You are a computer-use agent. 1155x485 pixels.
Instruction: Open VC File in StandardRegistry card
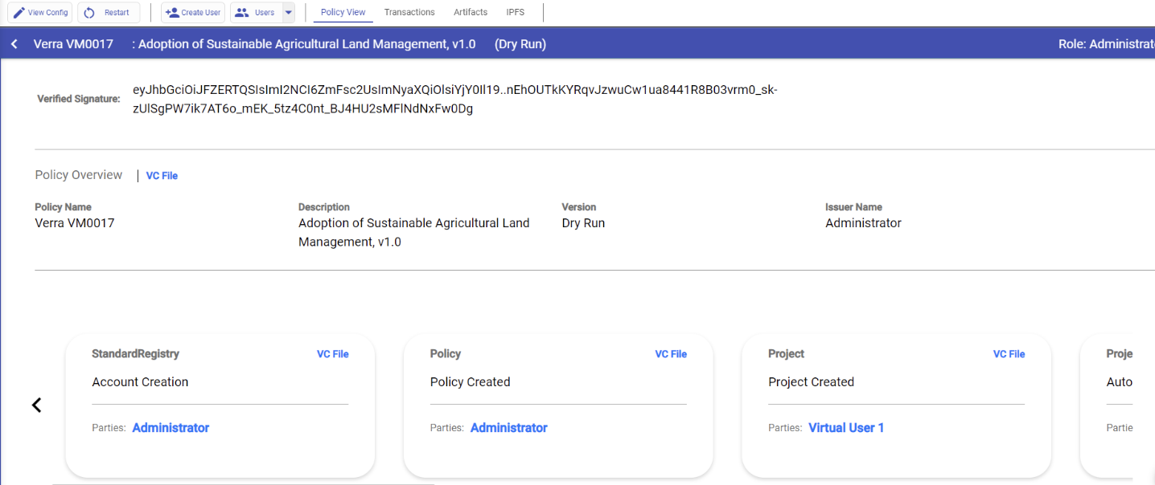click(332, 354)
